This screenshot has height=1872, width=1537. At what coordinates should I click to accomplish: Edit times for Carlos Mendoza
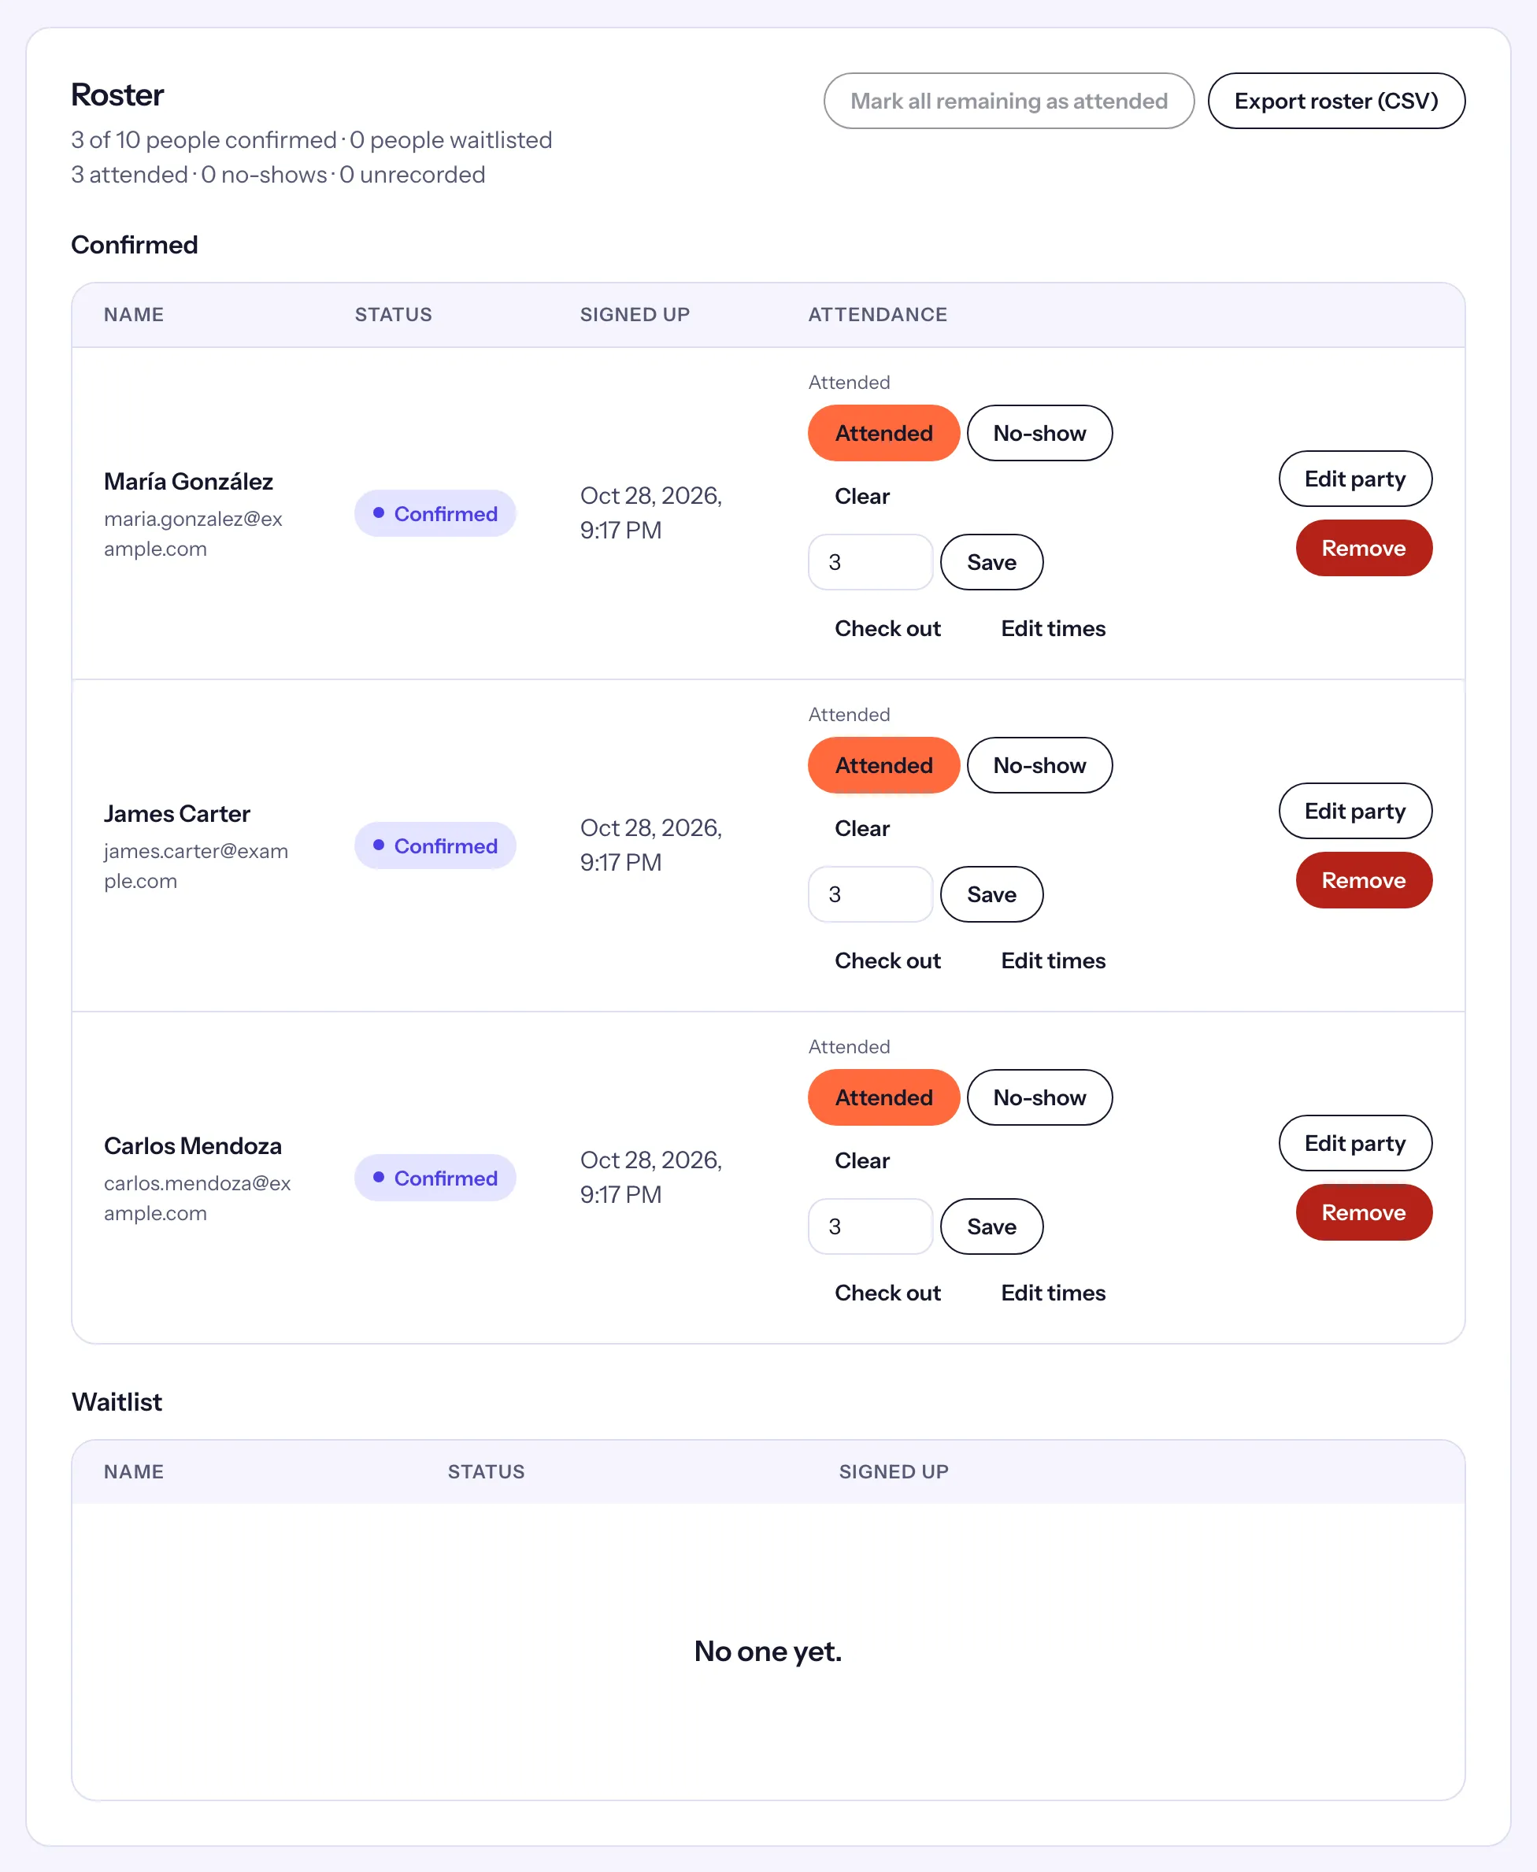[x=1053, y=1293]
